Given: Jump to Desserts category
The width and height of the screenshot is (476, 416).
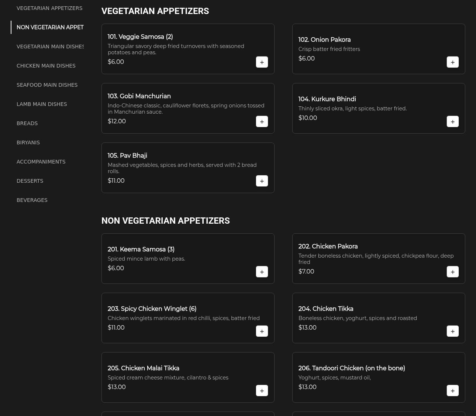Looking at the screenshot, I should [x=30, y=181].
